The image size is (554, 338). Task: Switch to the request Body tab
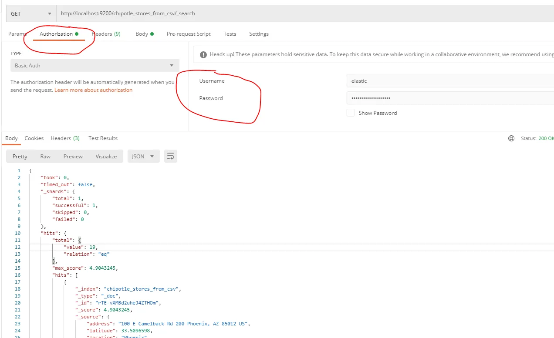(145, 34)
